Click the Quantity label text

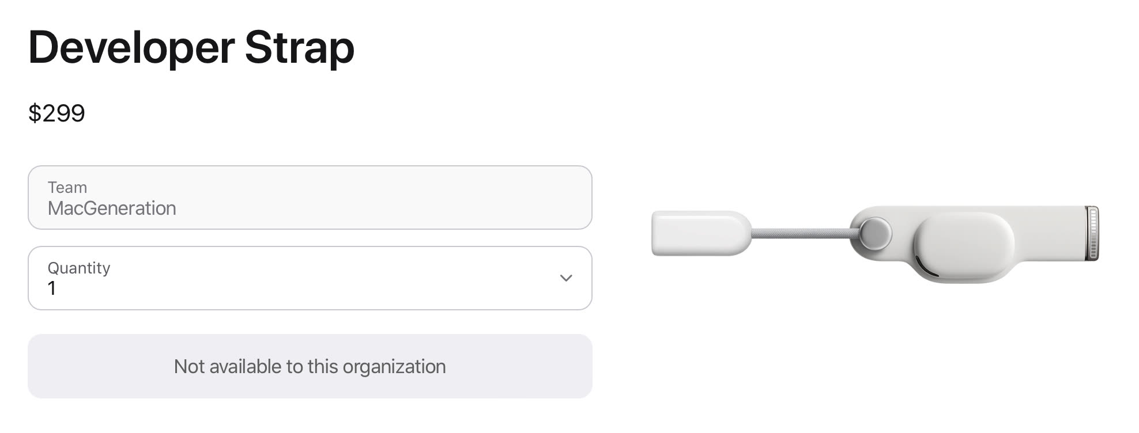click(80, 268)
